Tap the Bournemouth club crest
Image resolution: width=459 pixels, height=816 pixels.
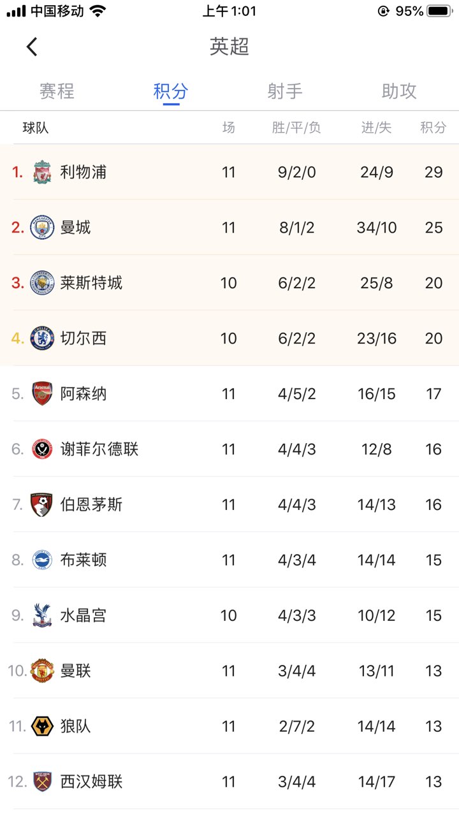pyautogui.click(x=42, y=505)
